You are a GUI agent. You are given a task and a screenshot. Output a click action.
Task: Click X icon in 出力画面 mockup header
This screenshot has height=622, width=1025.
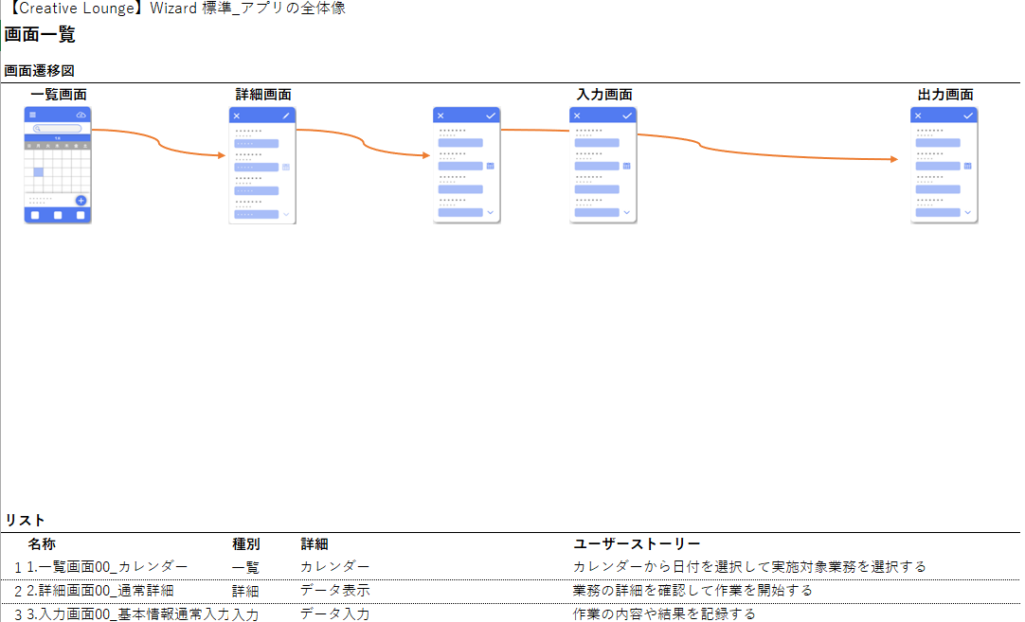[918, 116]
